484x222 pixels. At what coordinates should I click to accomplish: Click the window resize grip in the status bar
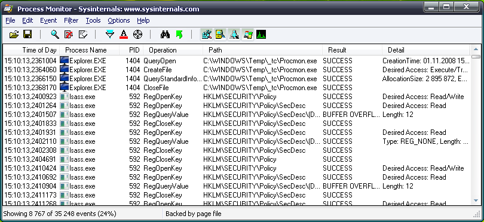coord(477,214)
